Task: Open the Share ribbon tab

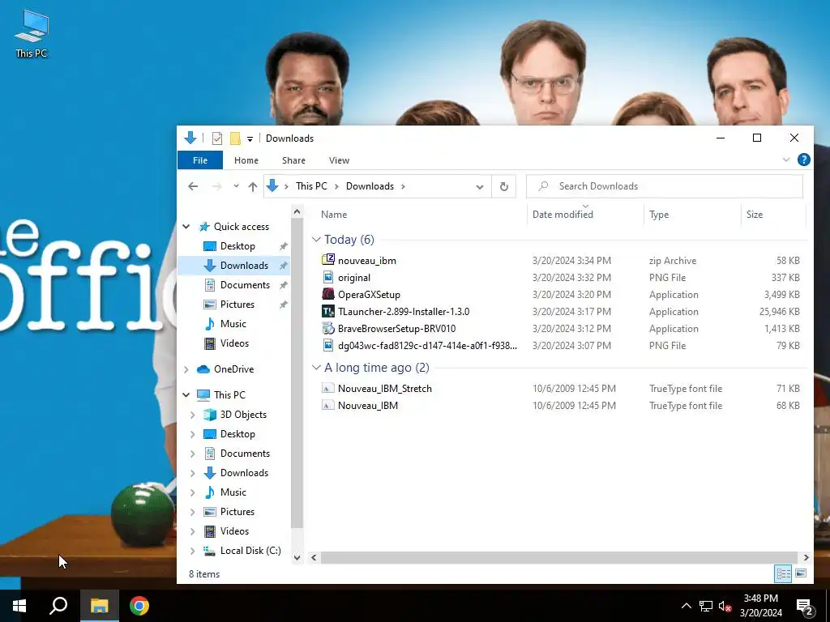Action: pyautogui.click(x=293, y=160)
